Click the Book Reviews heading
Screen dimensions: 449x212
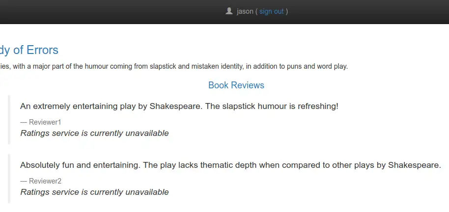pos(236,85)
